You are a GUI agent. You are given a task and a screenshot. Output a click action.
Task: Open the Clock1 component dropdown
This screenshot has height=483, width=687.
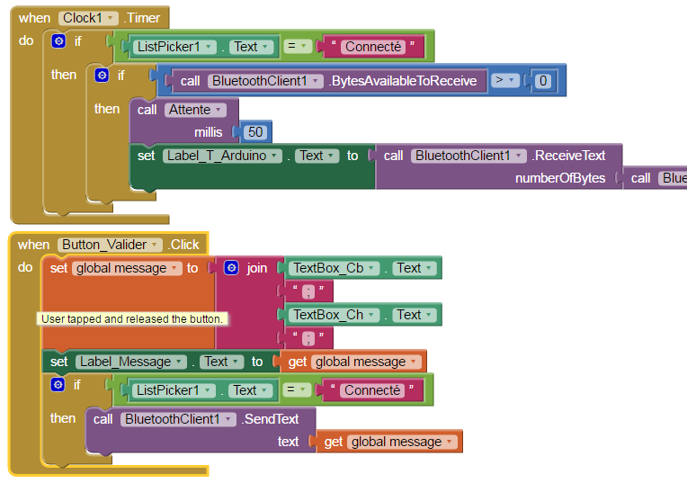(88, 18)
